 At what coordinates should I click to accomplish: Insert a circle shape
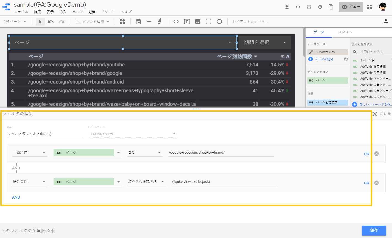tap(219, 22)
